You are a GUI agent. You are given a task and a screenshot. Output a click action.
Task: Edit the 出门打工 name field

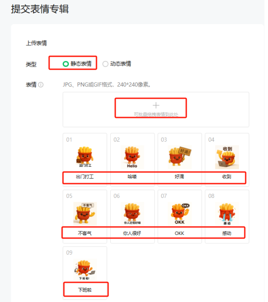tap(85, 176)
